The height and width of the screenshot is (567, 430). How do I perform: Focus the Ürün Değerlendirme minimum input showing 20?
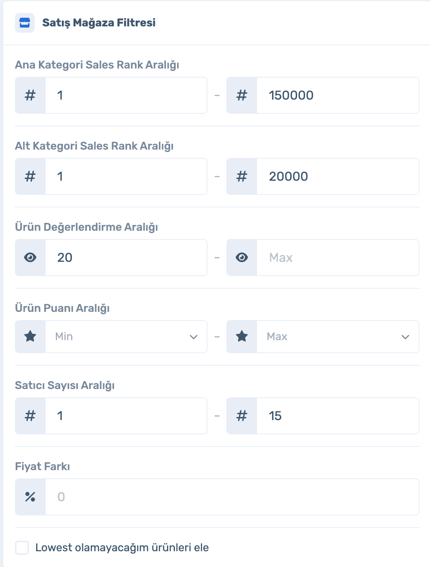pos(126,258)
